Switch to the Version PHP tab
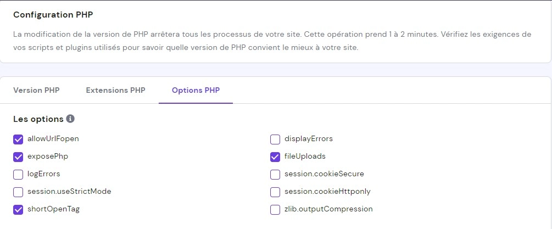Image resolution: width=552 pixels, height=229 pixels. click(36, 90)
